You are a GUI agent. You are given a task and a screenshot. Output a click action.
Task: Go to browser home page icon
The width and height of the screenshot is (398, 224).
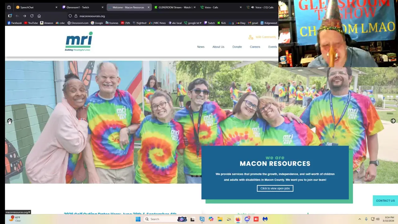pos(39,16)
